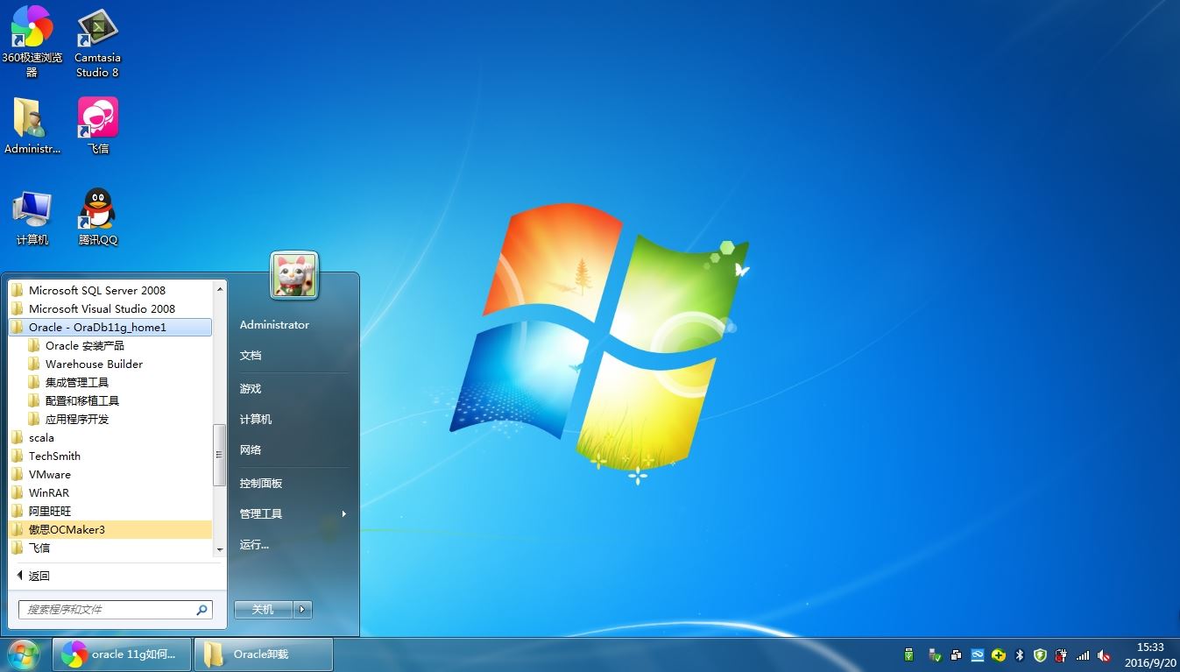Click the lucky cat user account picture
This screenshot has width=1180, height=672.
click(294, 275)
